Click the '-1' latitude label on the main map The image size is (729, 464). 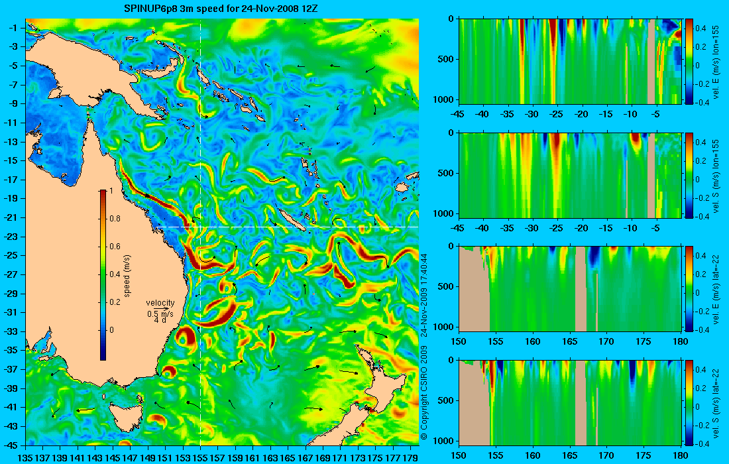13,27
